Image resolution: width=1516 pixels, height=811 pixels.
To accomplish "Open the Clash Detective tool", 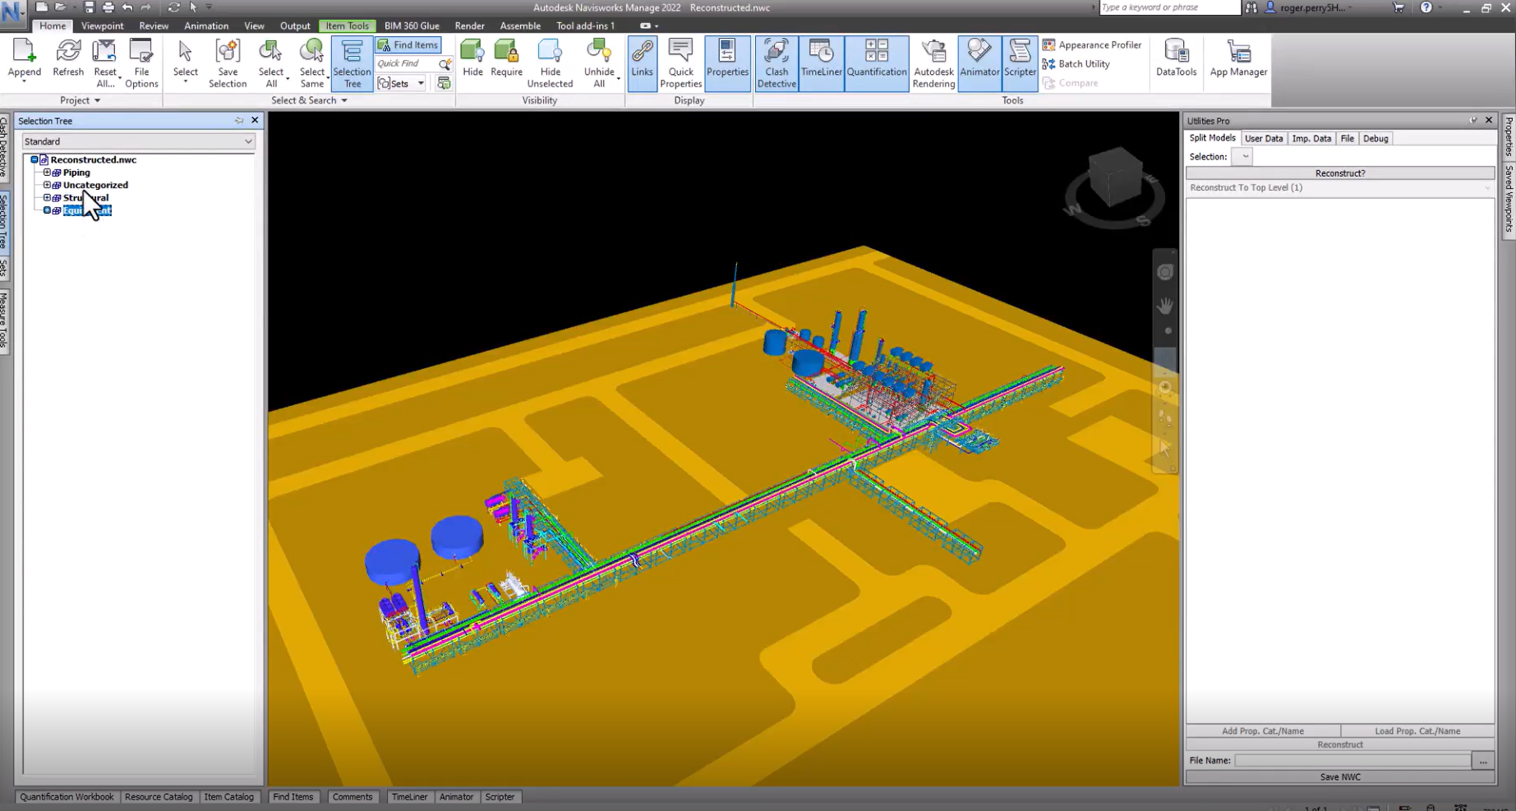I will click(776, 63).
